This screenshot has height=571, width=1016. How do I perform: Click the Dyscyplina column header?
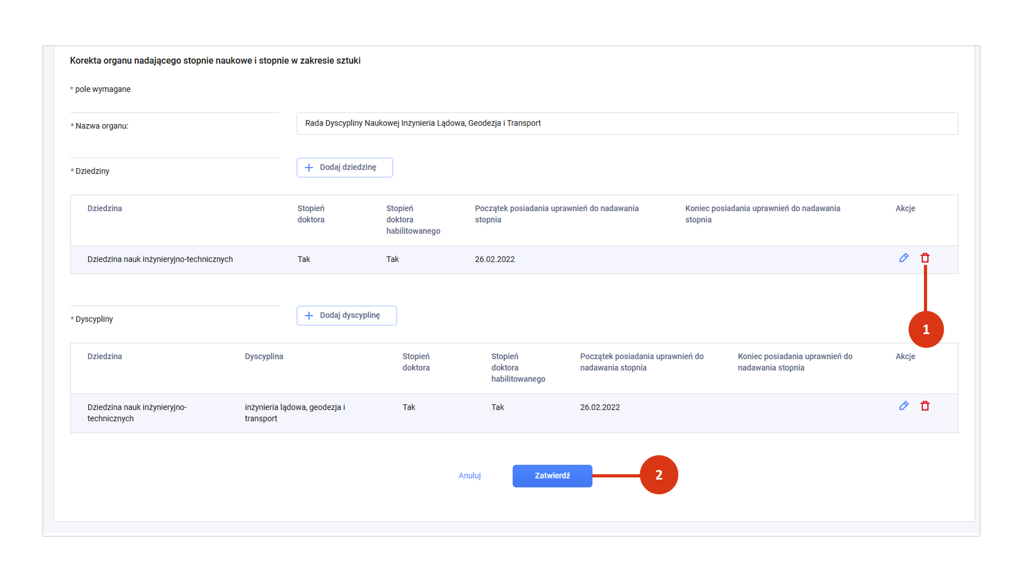pyautogui.click(x=264, y=356)
